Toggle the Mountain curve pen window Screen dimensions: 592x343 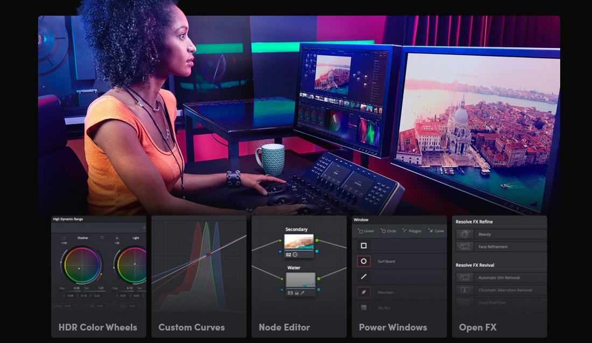[x=364, y=292]
